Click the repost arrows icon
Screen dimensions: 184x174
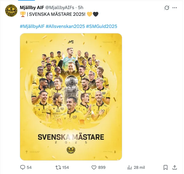(58, 167)
